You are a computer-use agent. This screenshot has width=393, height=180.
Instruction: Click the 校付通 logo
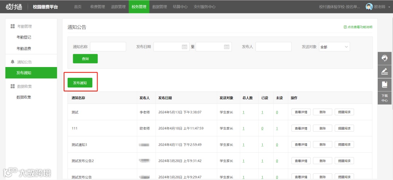pos(14,7)
